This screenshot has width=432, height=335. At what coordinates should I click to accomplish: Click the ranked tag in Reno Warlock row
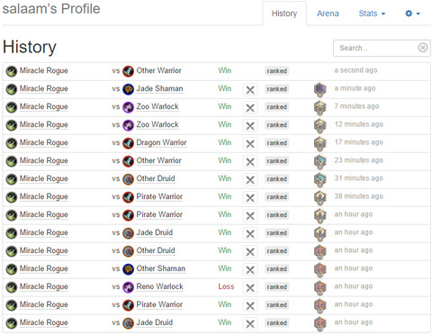(276, 287)
